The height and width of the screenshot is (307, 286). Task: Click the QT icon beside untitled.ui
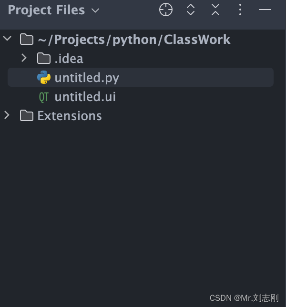[44, 97]
